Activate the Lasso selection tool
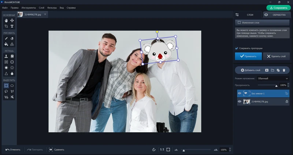The width and height of the screenshot is (293, 155). (6, 91)
